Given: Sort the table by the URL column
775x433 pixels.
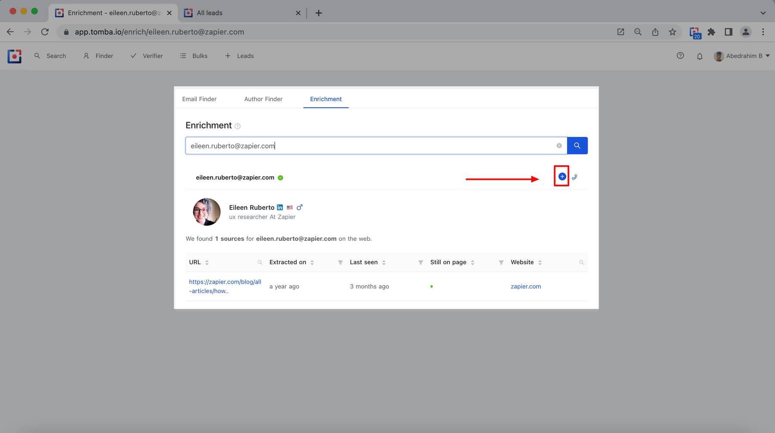Looking at the screenshot, I should (x=207, y=263).
